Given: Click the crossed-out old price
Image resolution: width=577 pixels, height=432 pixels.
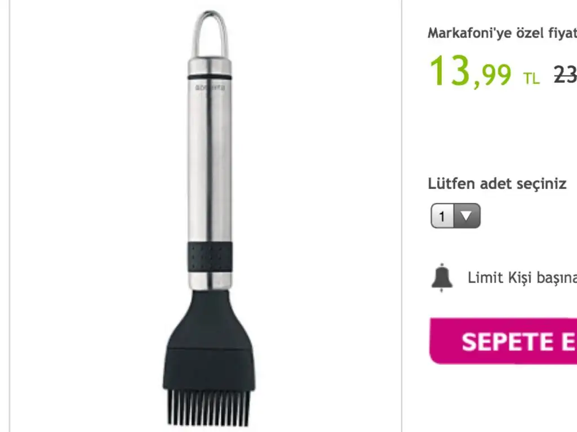Looking at the screenshot, I should click(566, 75).
